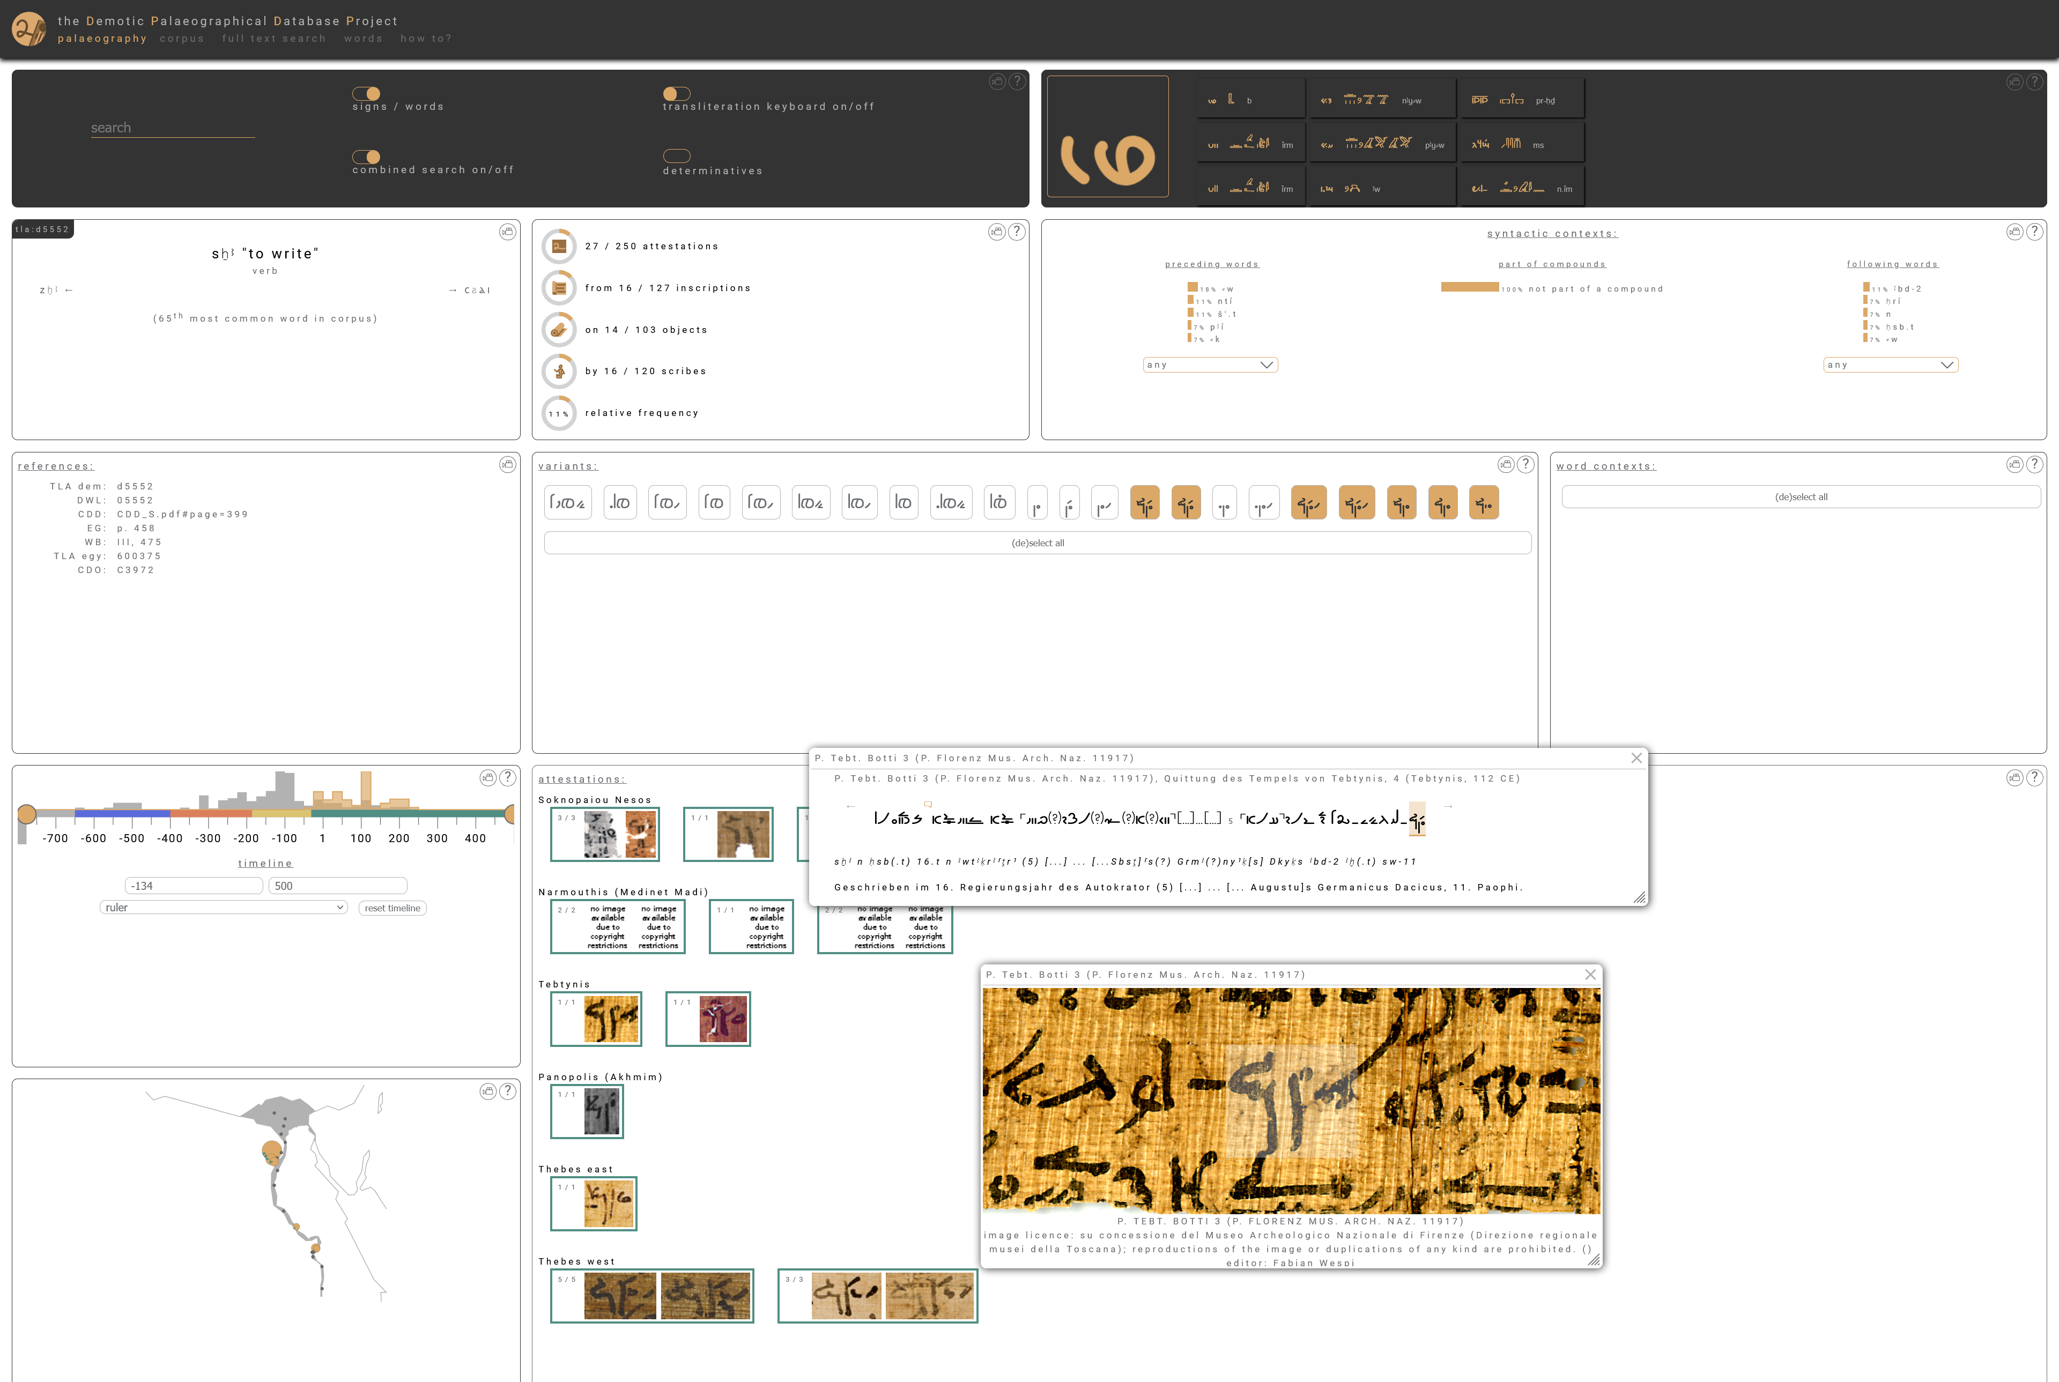Image resolution: width=2059 pixels, height=1382 pixels.
Task: Open the attestations counter icon
Action: [559, 246]
